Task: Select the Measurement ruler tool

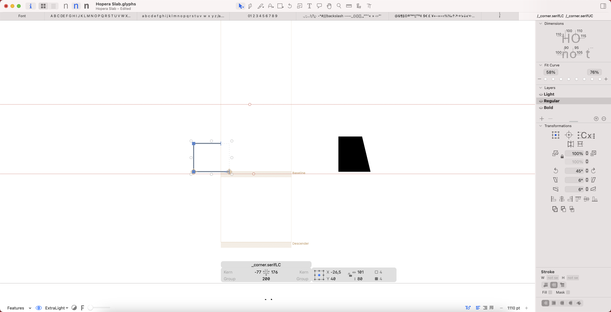Action: click(x=349, y=6)
